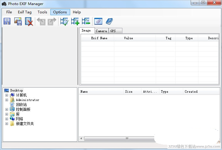Click the camera app icon in title bar
This screenshot has height=150, width=222.
(4, 4)
